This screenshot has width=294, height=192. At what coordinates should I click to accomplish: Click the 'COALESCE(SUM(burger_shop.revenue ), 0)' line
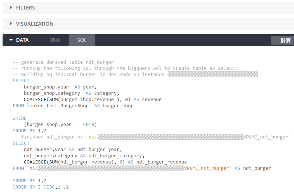(x=93, y=100)
